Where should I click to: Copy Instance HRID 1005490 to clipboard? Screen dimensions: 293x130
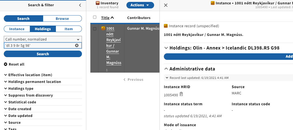click(181, 94)
